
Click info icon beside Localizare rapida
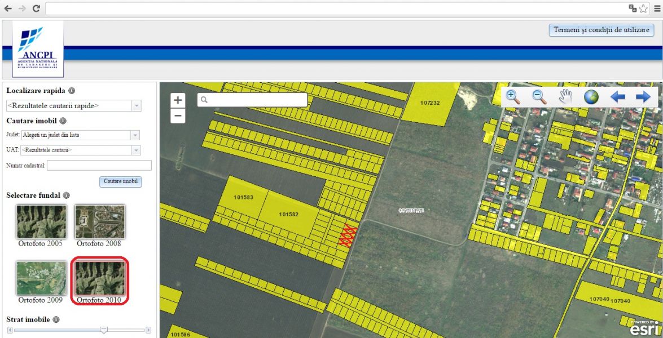tap(72, 91)
